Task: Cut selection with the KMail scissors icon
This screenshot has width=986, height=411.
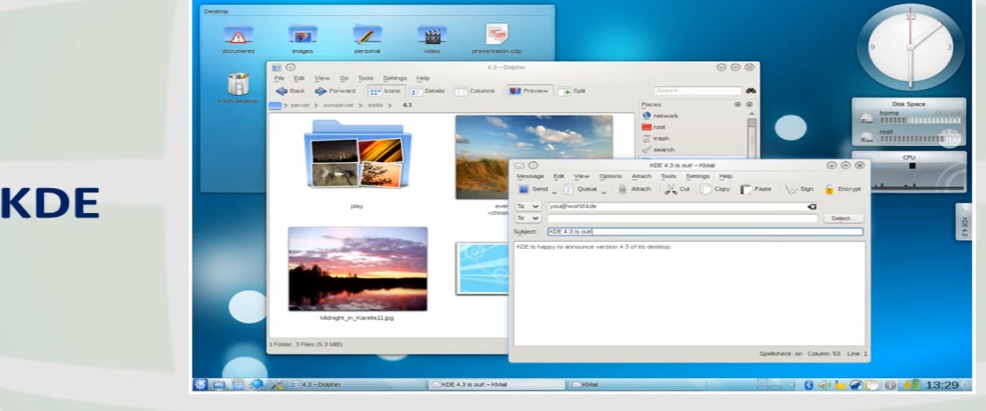Action: pyautogui.click(x=671, y=189)
